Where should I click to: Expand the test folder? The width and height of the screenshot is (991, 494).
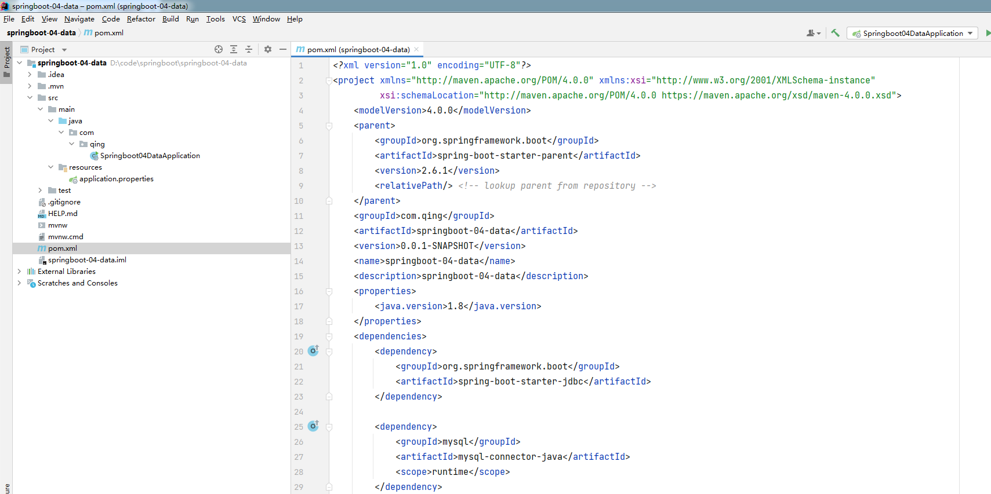pos(40,191)
